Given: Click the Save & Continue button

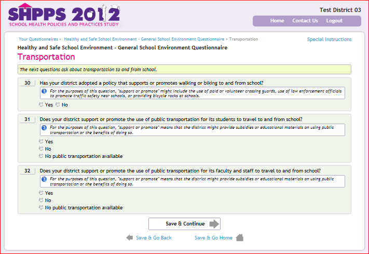Looking at the screenshot, I should click(185, 224).
